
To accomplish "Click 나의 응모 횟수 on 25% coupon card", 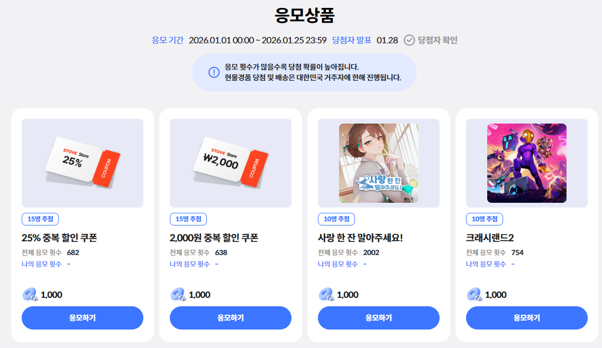I will [41, 264].
